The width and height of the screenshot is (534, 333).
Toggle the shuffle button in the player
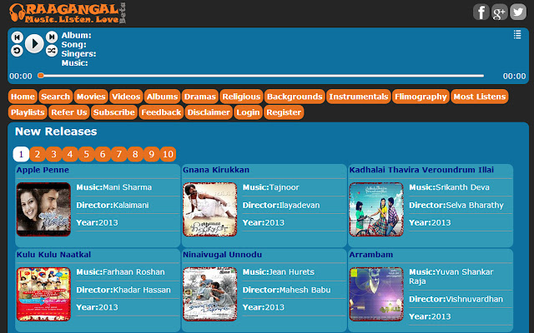click(52, 51)
